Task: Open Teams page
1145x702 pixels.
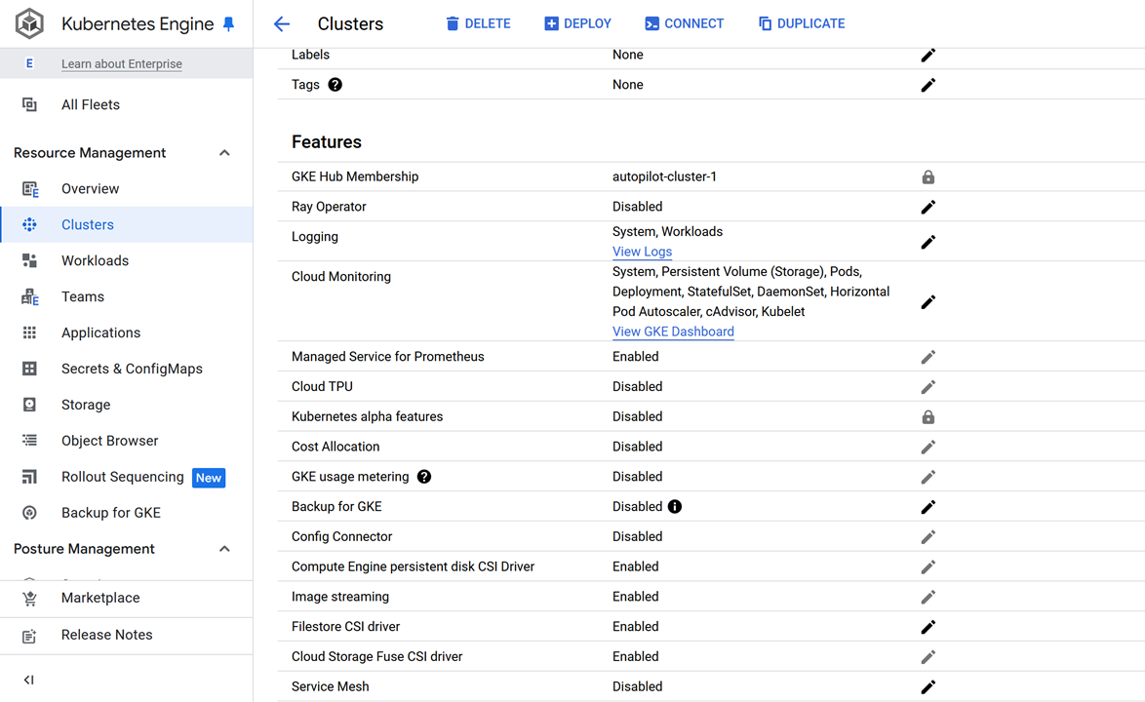Action: 127,297
